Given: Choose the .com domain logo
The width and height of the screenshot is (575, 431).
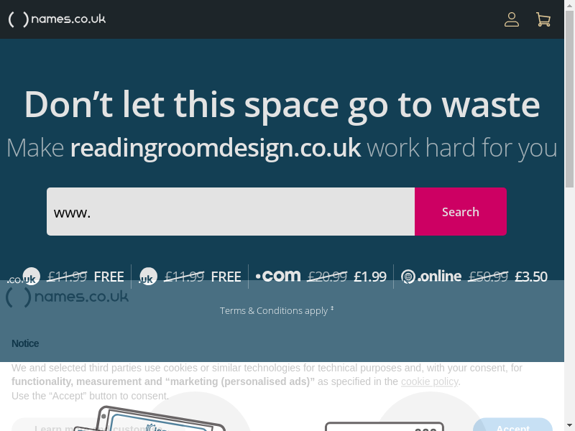Looking at the screenshot, I should [278, 276].
